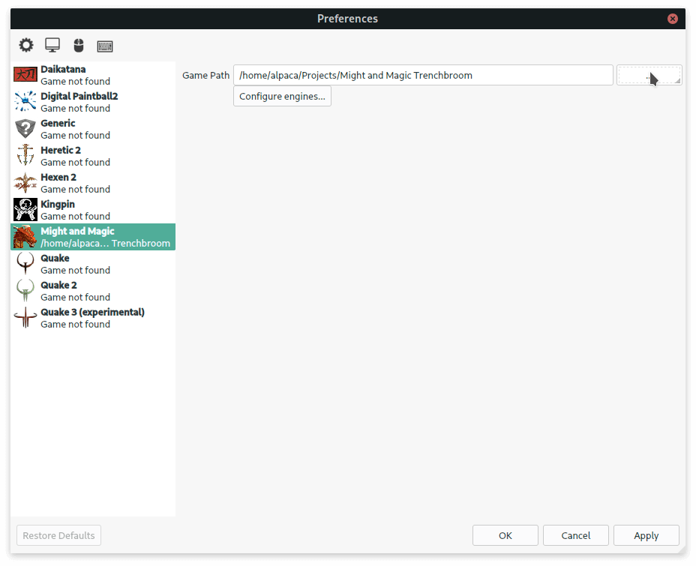Select the Hexen 2 icon
The height and width of the screenshot is (566, 696).
point(25,183)
